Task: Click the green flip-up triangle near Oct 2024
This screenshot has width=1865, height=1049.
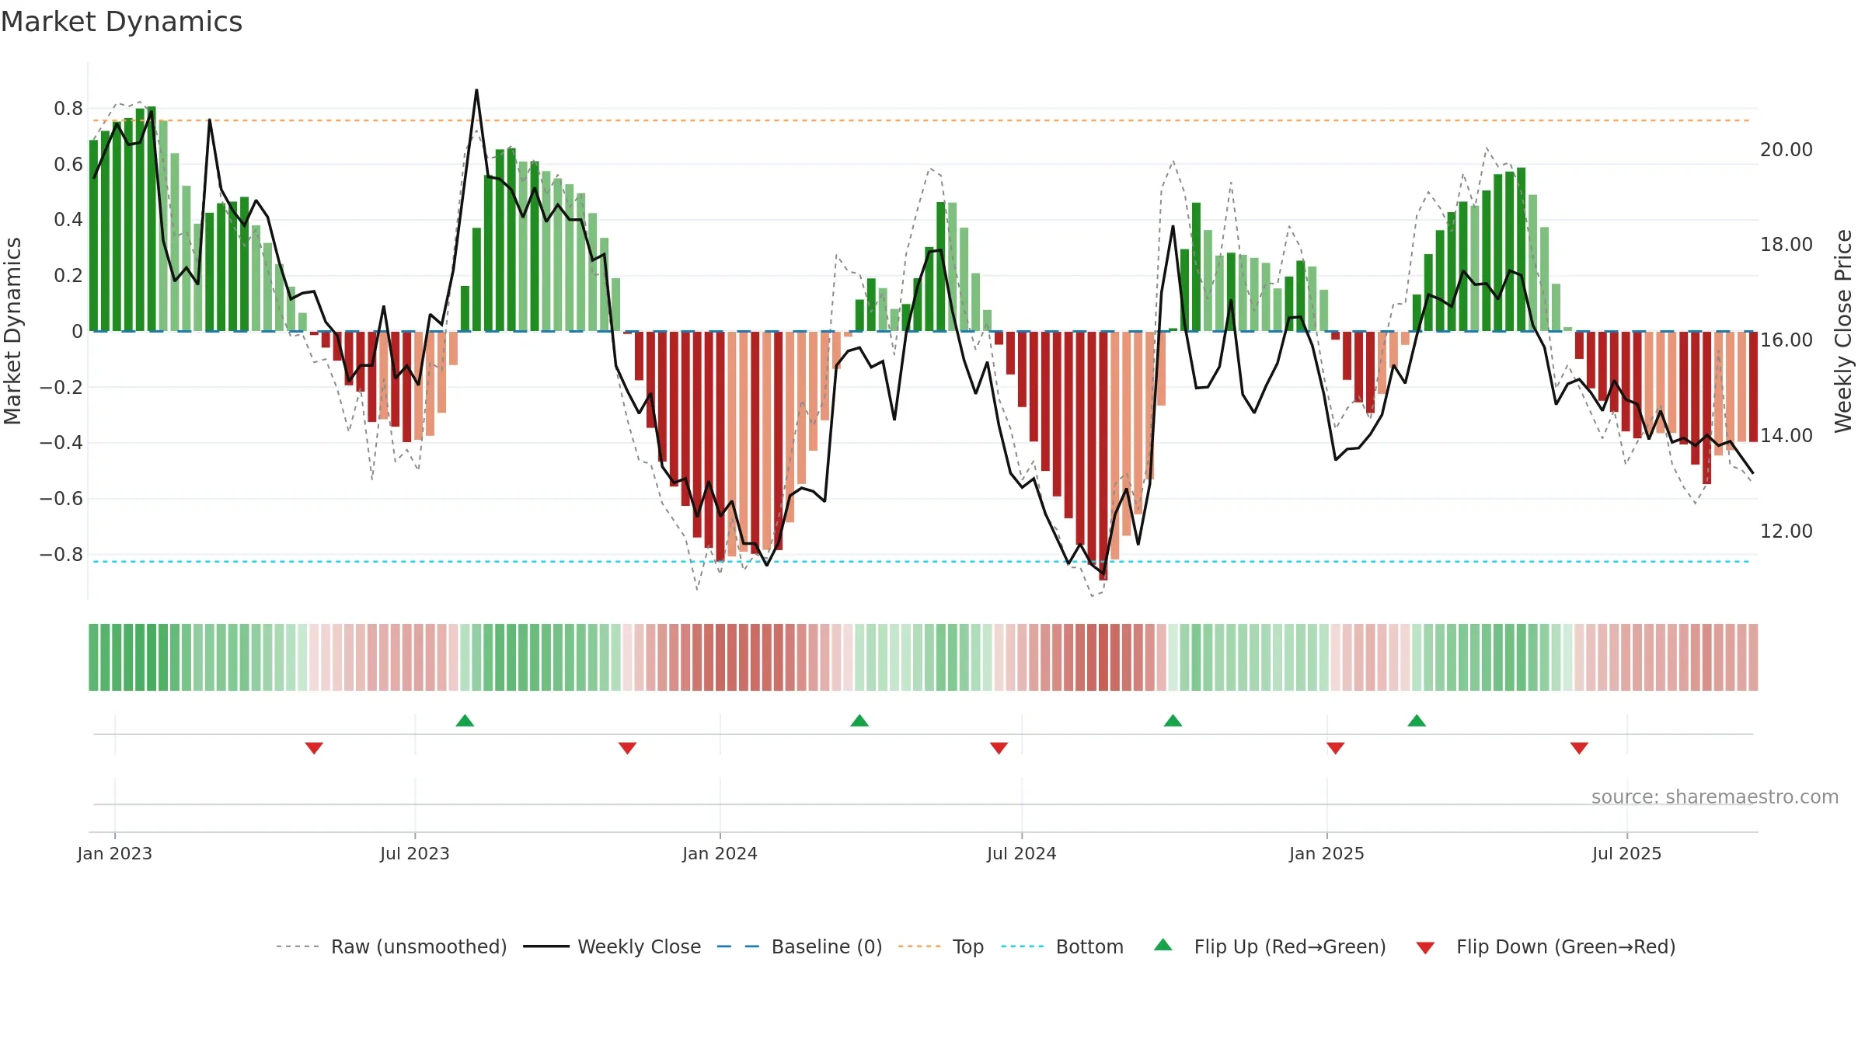Action: [1173, 720]
